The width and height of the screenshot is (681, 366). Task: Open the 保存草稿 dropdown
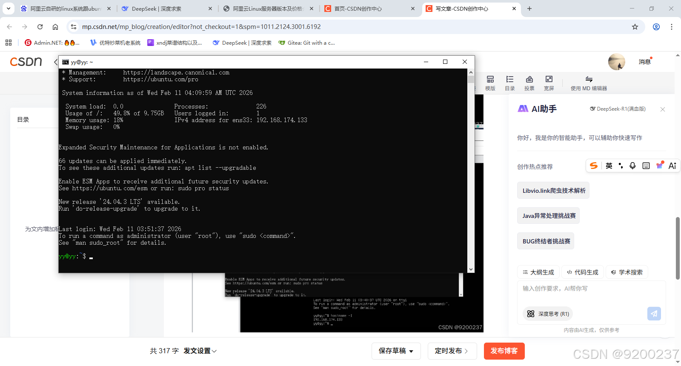click(396, 351)
